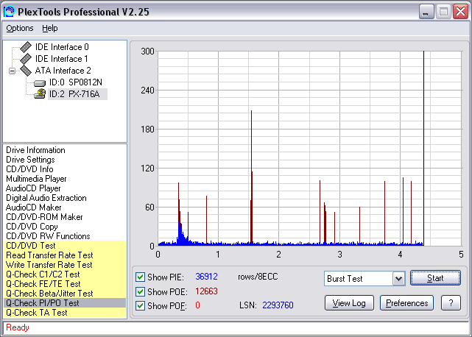Toggle the Show POE checkbox

pyautogui.click(x=140, y=291)
